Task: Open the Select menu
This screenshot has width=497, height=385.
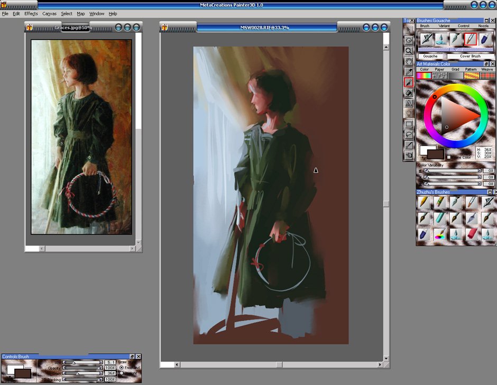Action: 67,14
